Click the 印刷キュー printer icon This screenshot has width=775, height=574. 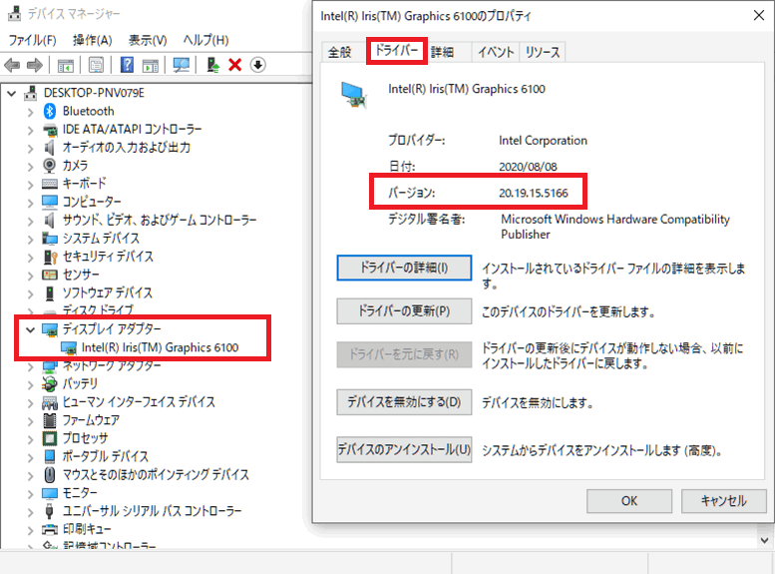pyautogui.click(x=50, y=529)
